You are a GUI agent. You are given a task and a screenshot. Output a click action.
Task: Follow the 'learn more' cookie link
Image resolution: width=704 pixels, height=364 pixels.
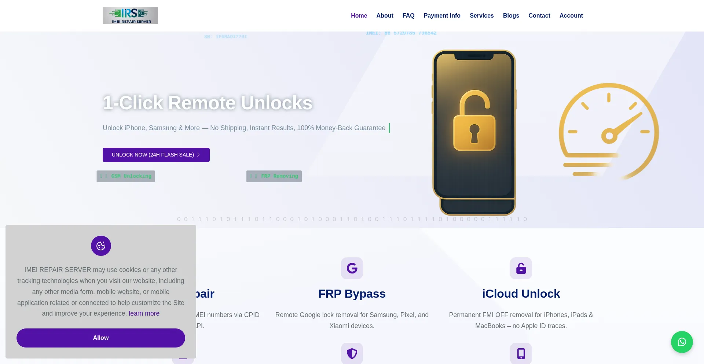144,313
